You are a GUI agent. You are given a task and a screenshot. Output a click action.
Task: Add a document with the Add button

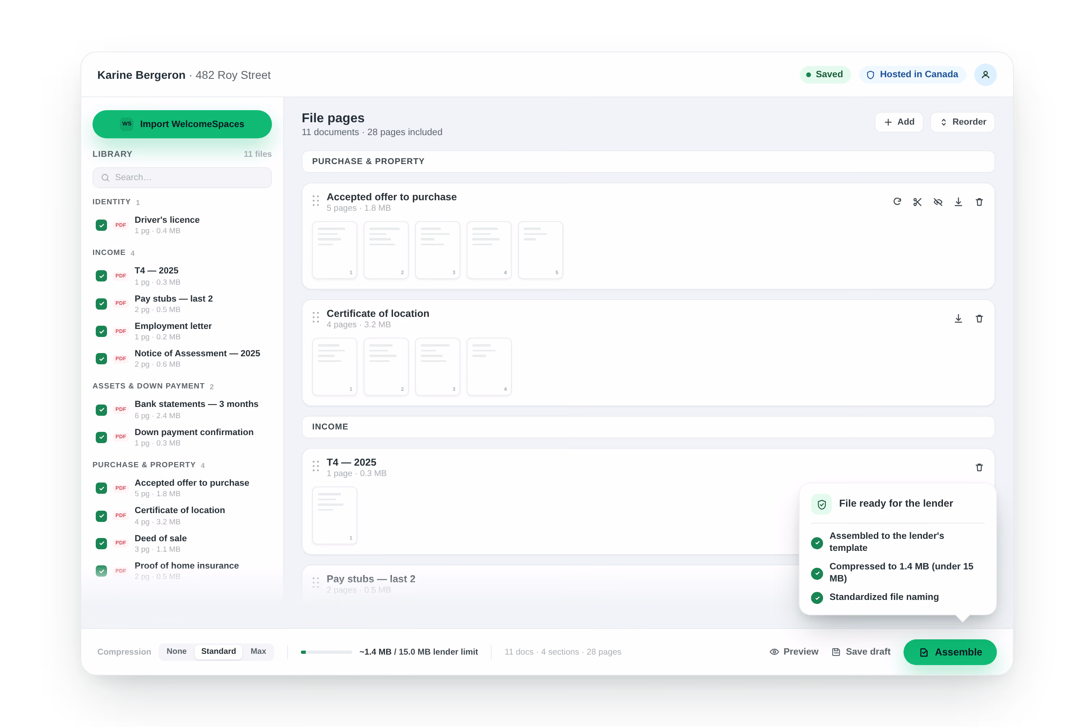click(898, 122)
